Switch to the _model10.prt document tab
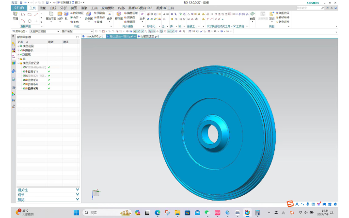349x218 pixels. (x=94, y=36)
